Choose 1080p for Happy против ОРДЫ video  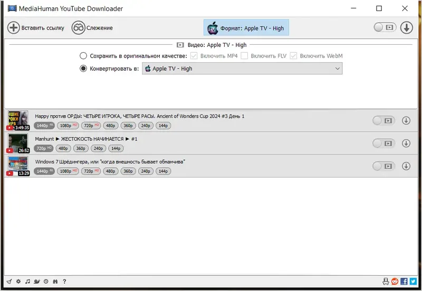(x=68, y=125)
